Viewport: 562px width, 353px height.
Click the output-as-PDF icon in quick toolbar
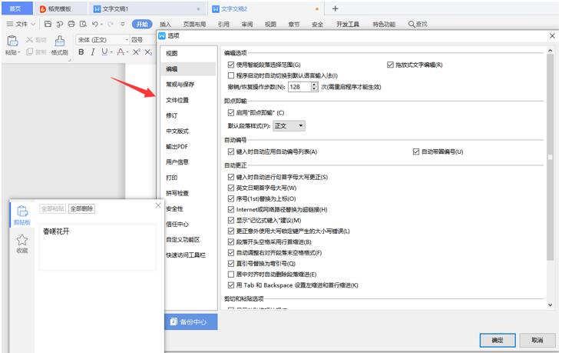[x=59, y=24]
